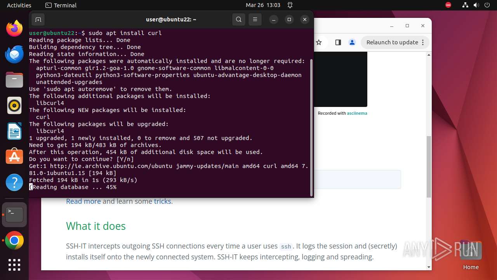The image size is (497, 280).
Task: Maximize the Terminal window
Action: coord(289,19)
